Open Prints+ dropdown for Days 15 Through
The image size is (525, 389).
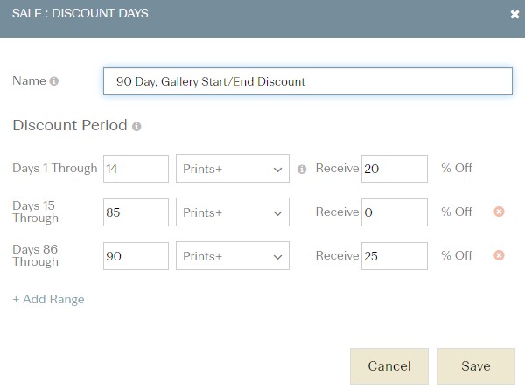pos(233,212)
